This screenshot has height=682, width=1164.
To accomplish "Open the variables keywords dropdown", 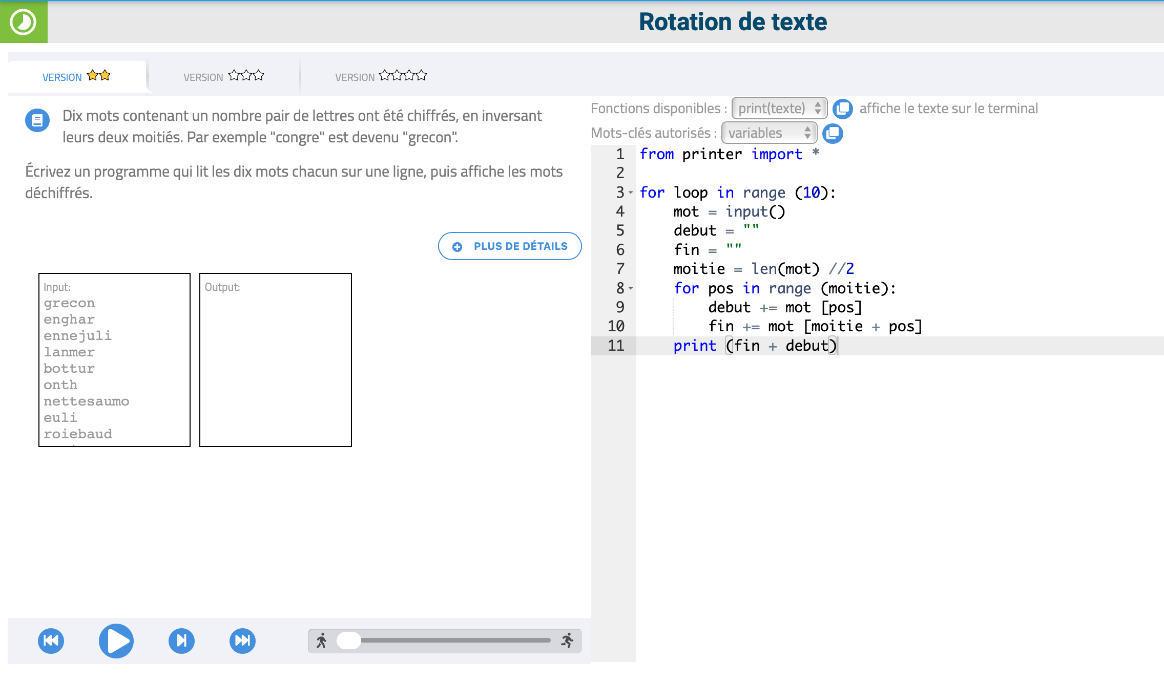I will 768,133.
